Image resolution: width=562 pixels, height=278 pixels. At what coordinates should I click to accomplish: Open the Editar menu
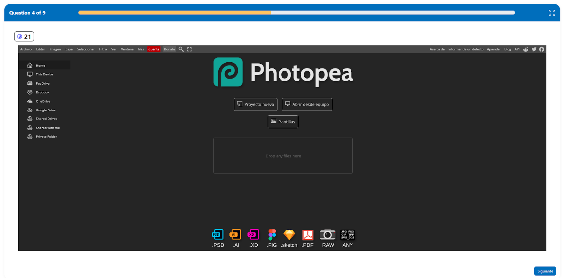(x=41, y=49)
